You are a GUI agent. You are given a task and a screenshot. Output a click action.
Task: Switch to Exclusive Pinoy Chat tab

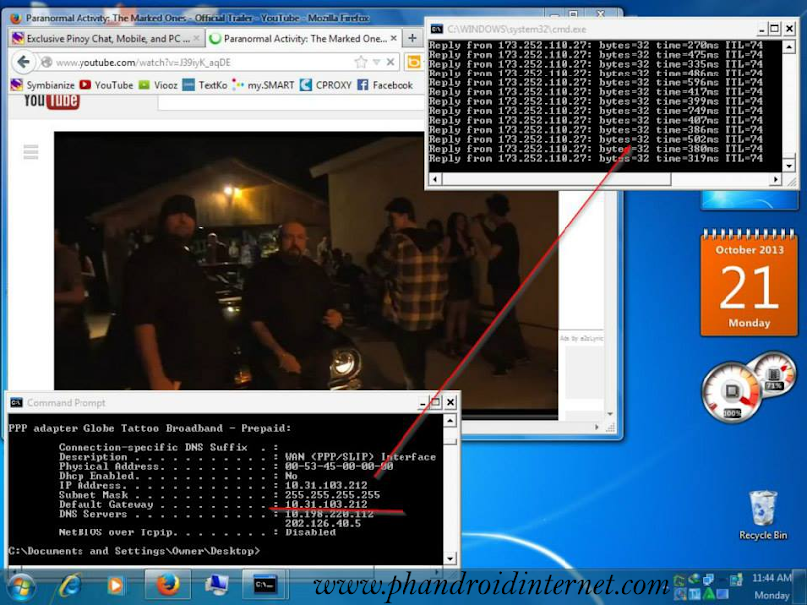click(105, 38)
